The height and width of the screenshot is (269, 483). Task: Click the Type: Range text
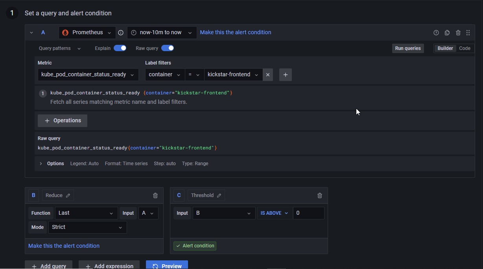coord(195,164)
